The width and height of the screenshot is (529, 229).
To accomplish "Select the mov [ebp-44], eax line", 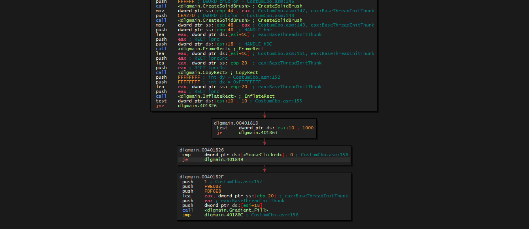I will [264, 11].
